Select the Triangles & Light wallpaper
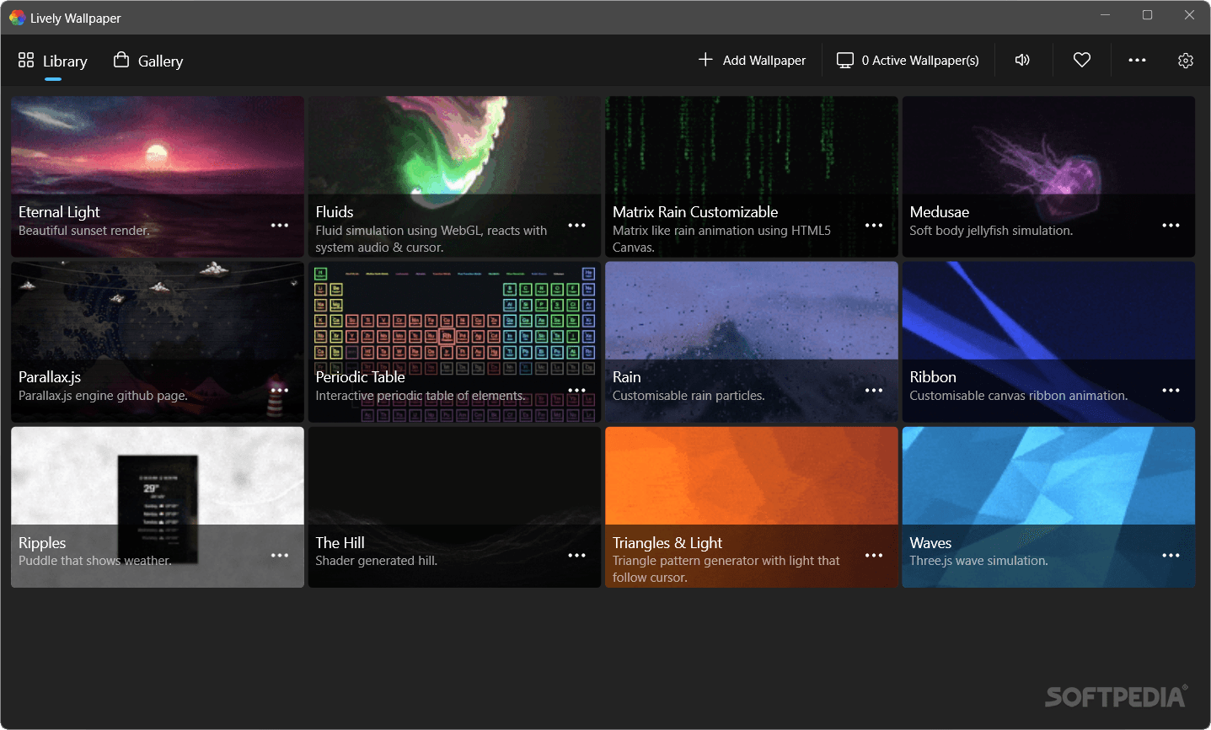Viewport: 1211px width, 730px height. (751, 476)
